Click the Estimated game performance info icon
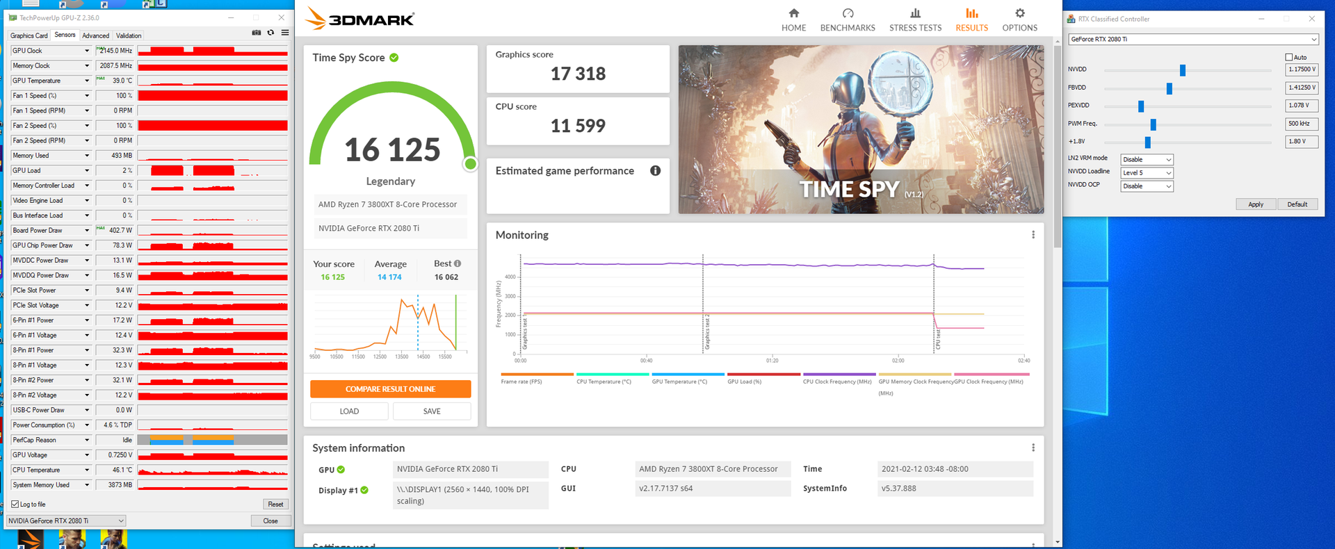Image resolution: width=1335 pixels, height=549 pixels. 655,171
